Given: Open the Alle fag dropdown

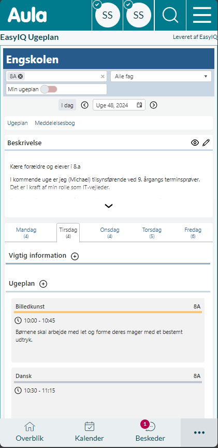Looking at the screenshot, I should tap(161, 76).
